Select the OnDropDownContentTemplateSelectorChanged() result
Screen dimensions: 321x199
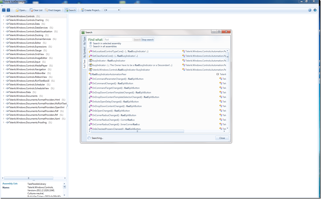click(126, 97)
